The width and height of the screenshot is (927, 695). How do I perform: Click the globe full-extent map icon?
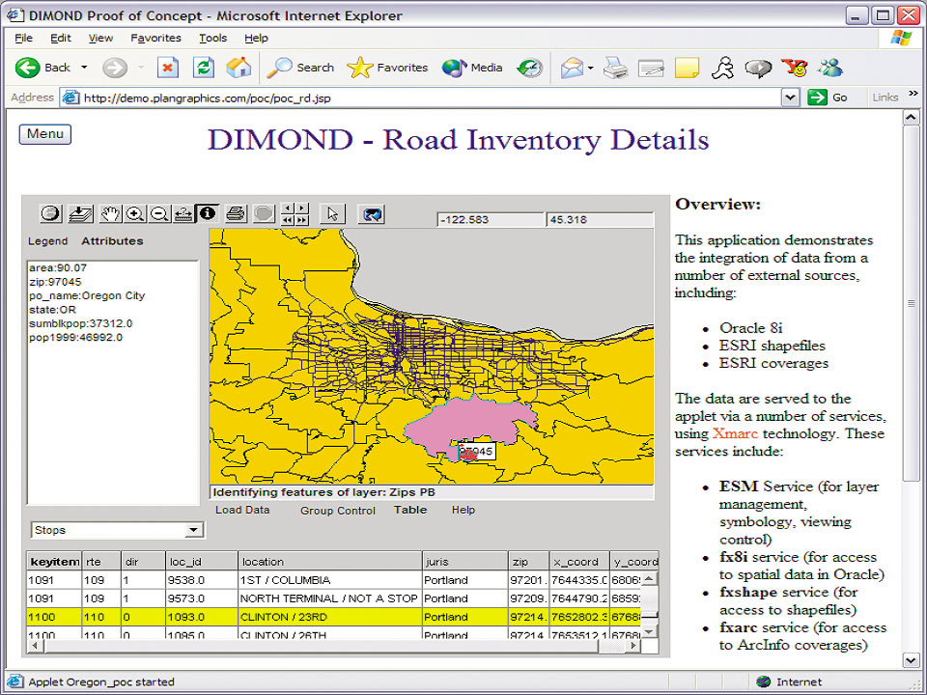[51, 213]
